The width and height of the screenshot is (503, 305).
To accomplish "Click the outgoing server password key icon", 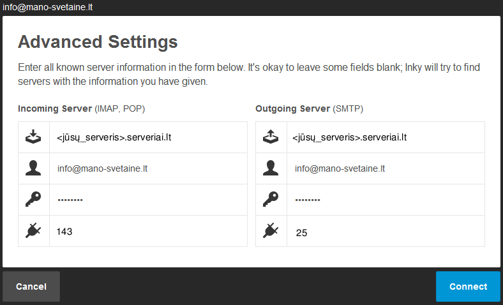I will [271, 200].
